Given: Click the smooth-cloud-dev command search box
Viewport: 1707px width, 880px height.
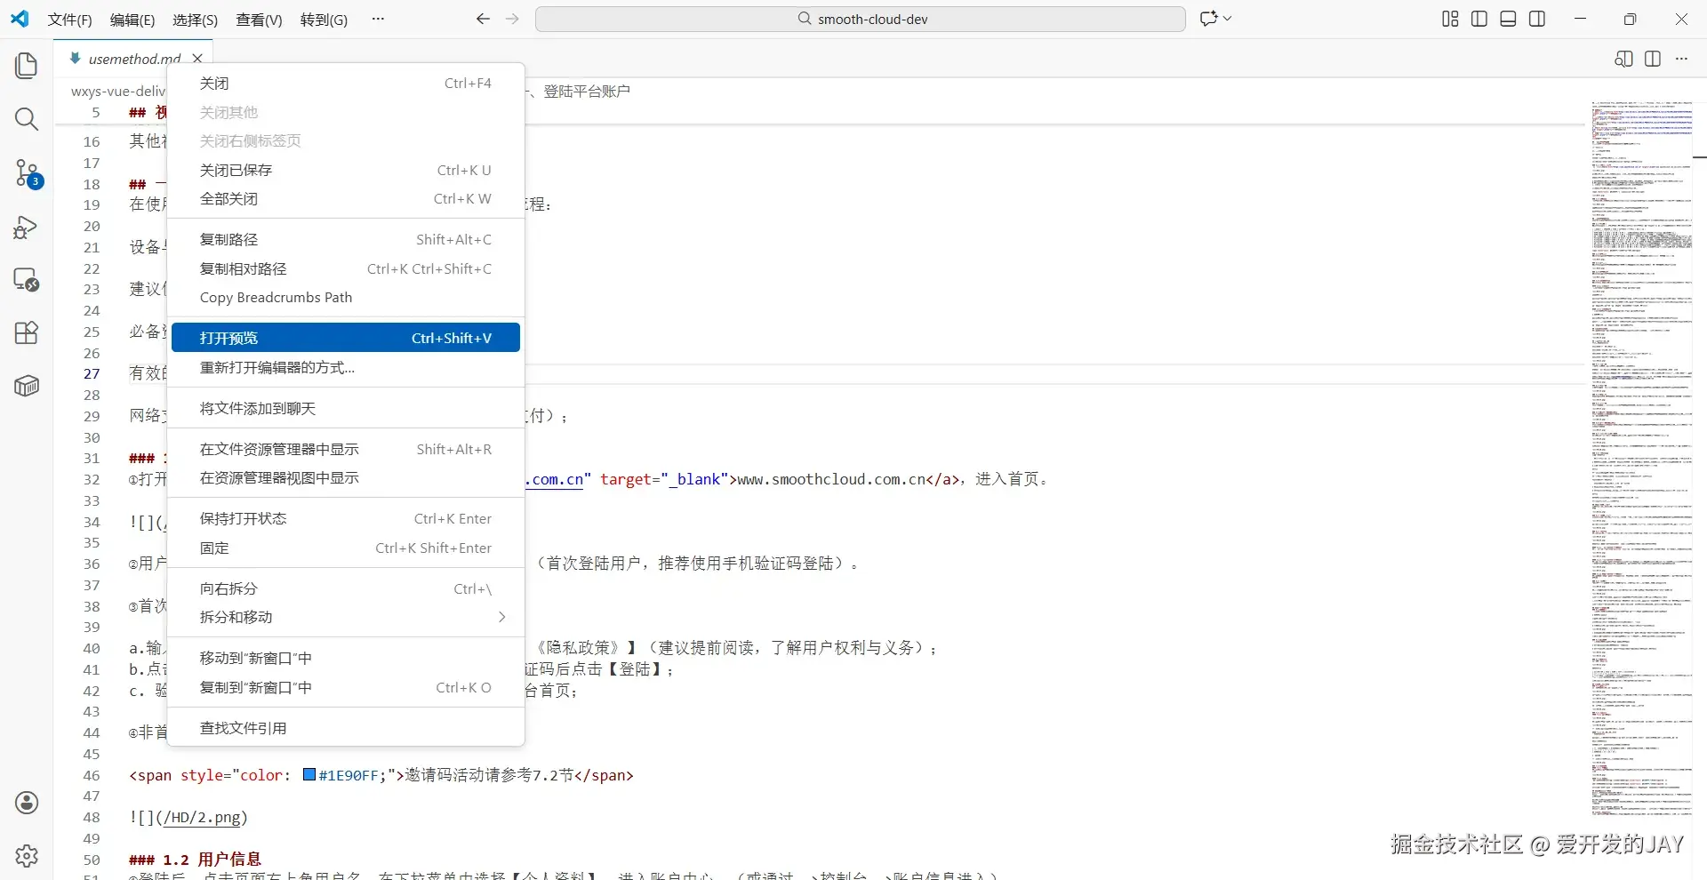Looking at the screenshot, I should click(x=861, y=19).
